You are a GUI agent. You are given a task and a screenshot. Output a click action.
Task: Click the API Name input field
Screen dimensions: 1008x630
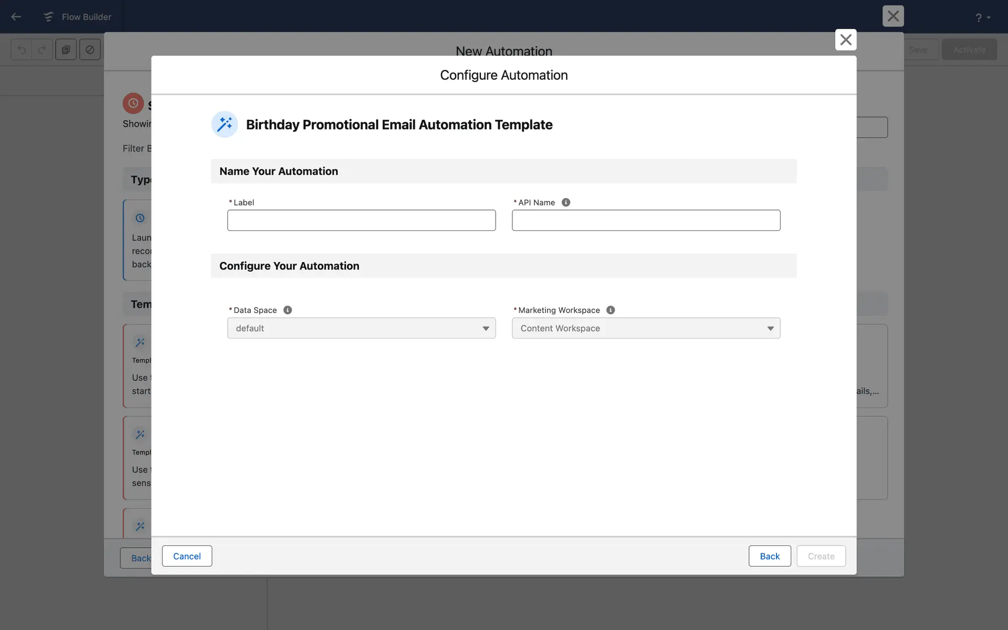pos(646,220)
